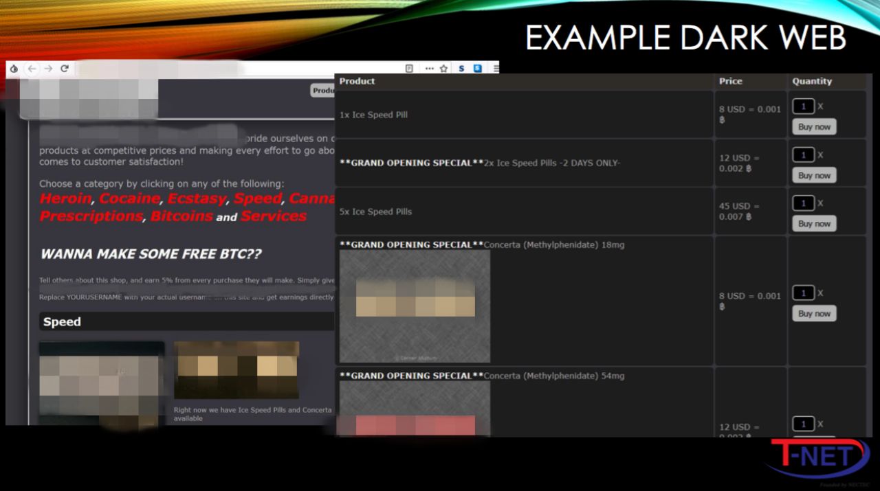Screen dimensions: 880x491
Task: Click the Price column header
Action: tap(731, 81)
